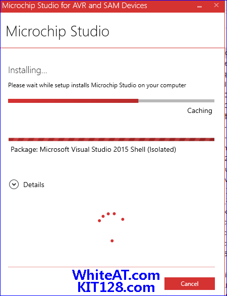Viewport: 227px width, 296px height.
Task: Click the 'Please wait while setup installs' message
Action: pyautogui.click(x=97, y=85)
